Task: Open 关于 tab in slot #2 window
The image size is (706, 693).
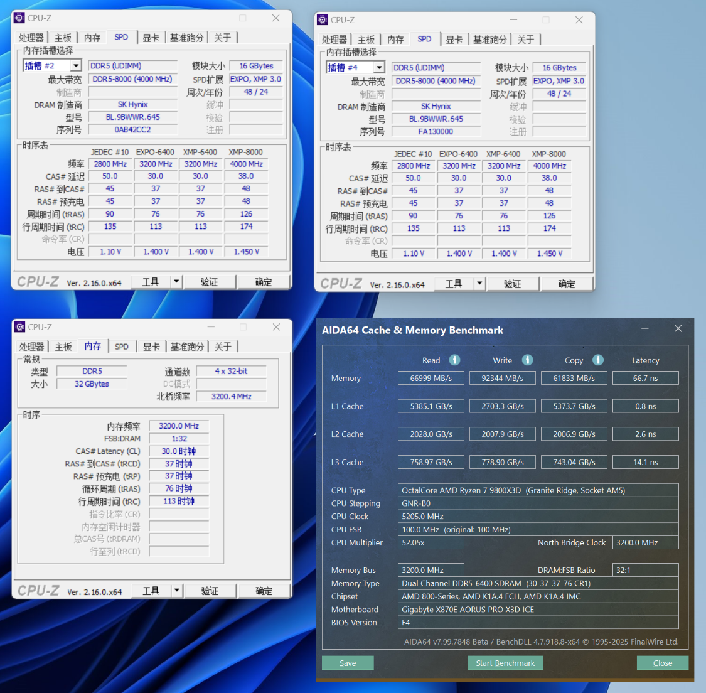Action: (x=222, y=38)
